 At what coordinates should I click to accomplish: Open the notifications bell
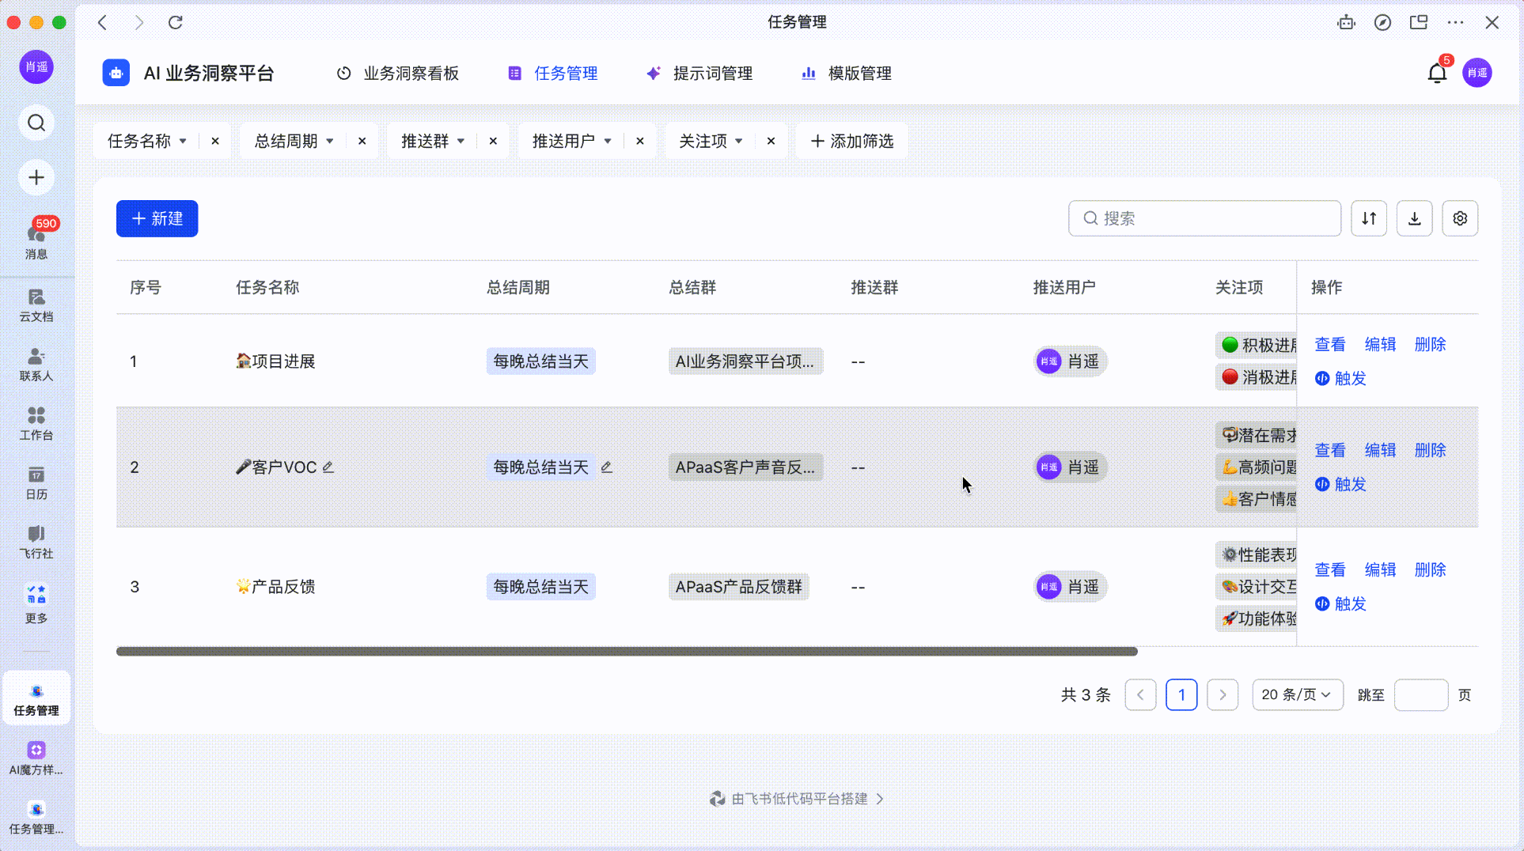point(1436,74)
